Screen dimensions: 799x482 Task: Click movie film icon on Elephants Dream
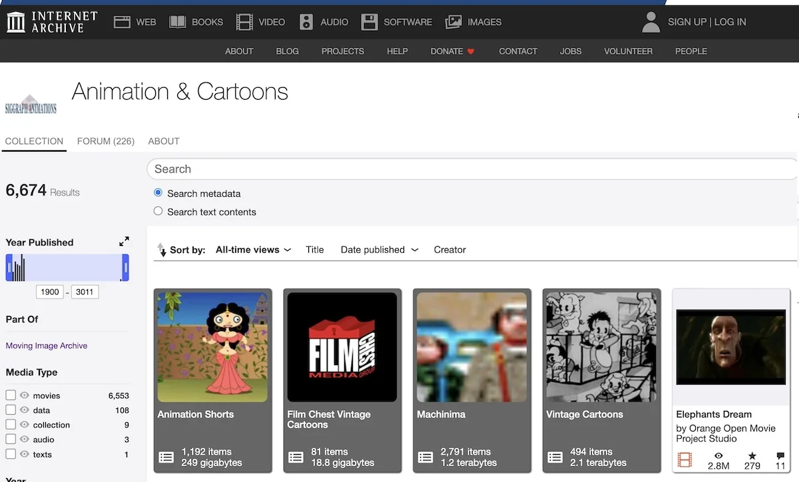tap(684, 459)
